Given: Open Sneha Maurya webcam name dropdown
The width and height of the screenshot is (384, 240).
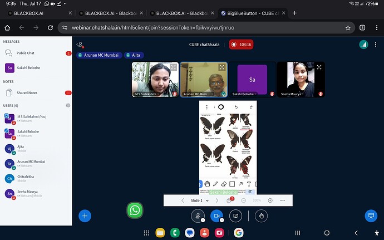Looking at the screenshot, I should pos(292,94).
